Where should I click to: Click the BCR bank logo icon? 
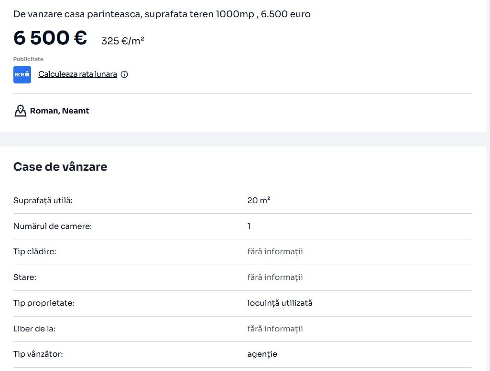point(22,75)
